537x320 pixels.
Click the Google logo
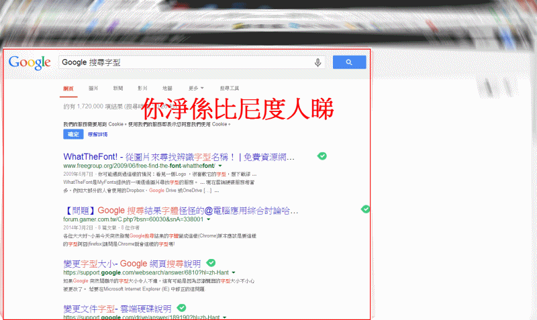coord(30,62)
